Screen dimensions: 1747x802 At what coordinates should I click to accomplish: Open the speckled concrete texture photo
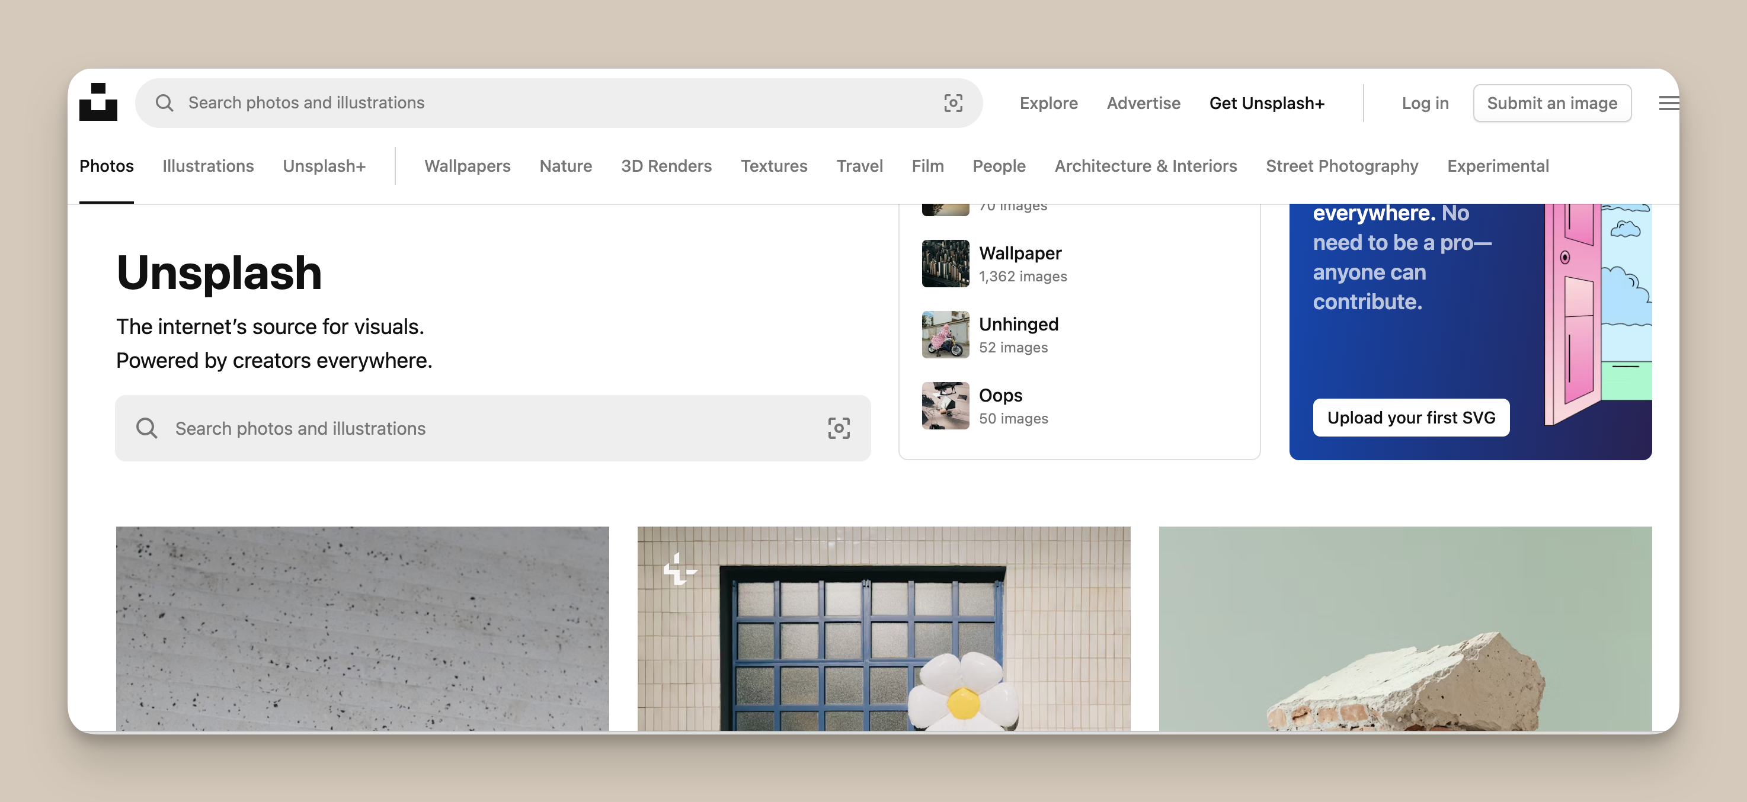coord(362,628)
